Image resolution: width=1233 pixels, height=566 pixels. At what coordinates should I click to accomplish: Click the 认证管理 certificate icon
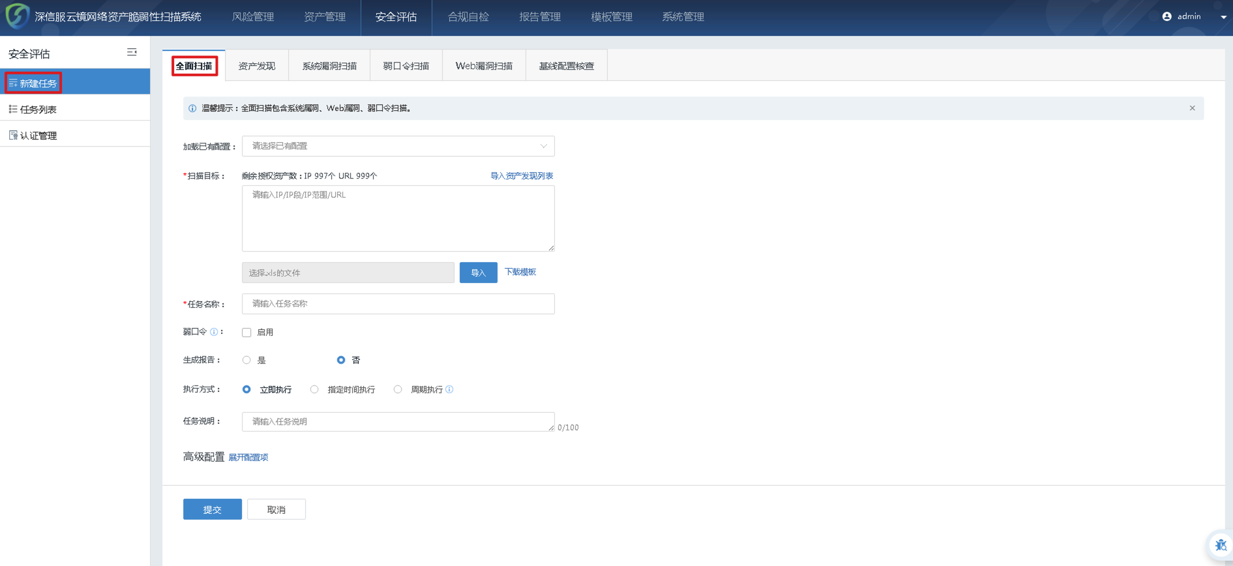pyautogui.click(x=13, y=135)
